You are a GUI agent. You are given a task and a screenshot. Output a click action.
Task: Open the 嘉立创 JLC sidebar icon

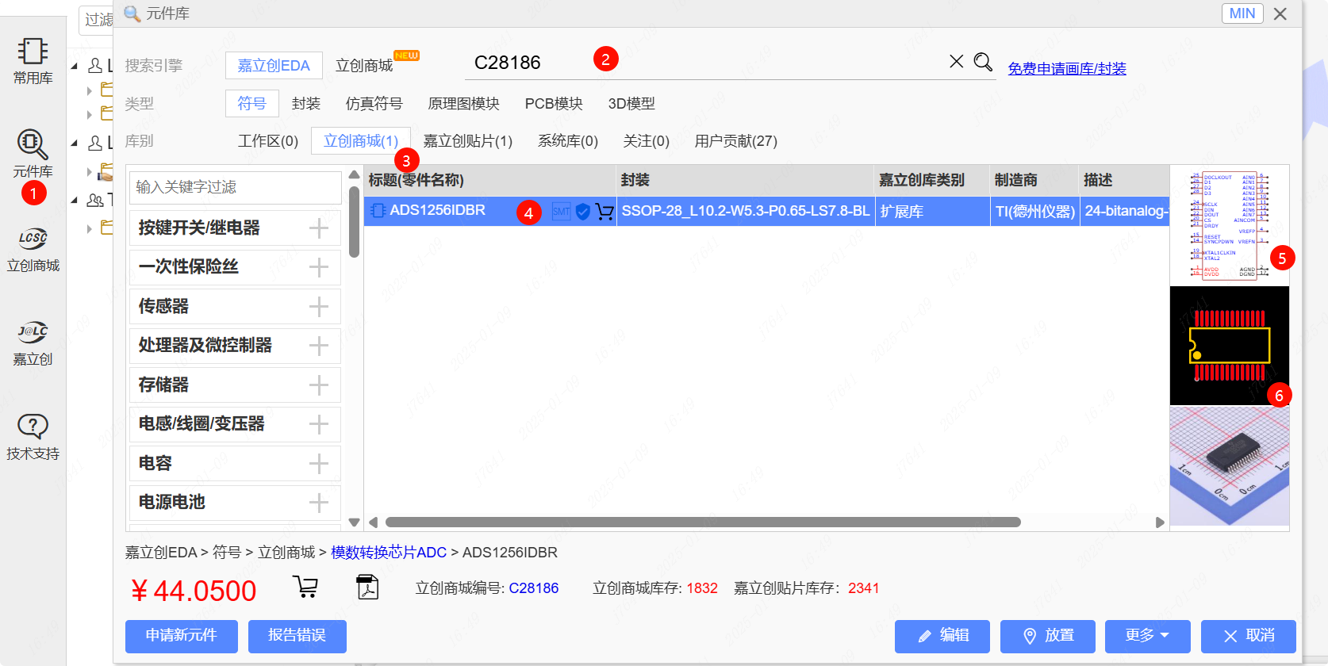coord(33,343)
